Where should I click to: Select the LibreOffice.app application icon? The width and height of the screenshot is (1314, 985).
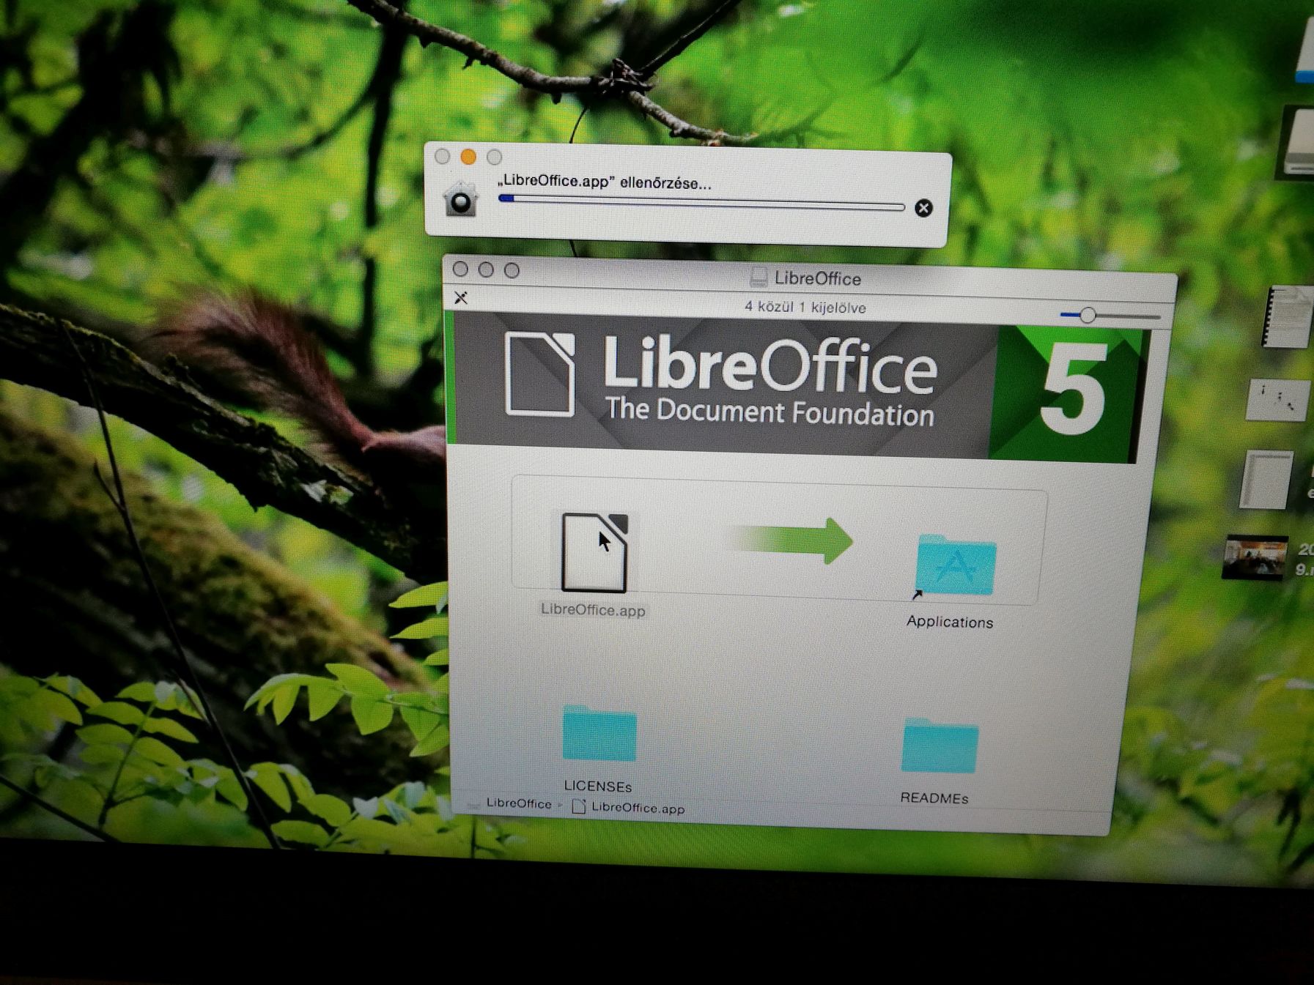click(594, 552)
